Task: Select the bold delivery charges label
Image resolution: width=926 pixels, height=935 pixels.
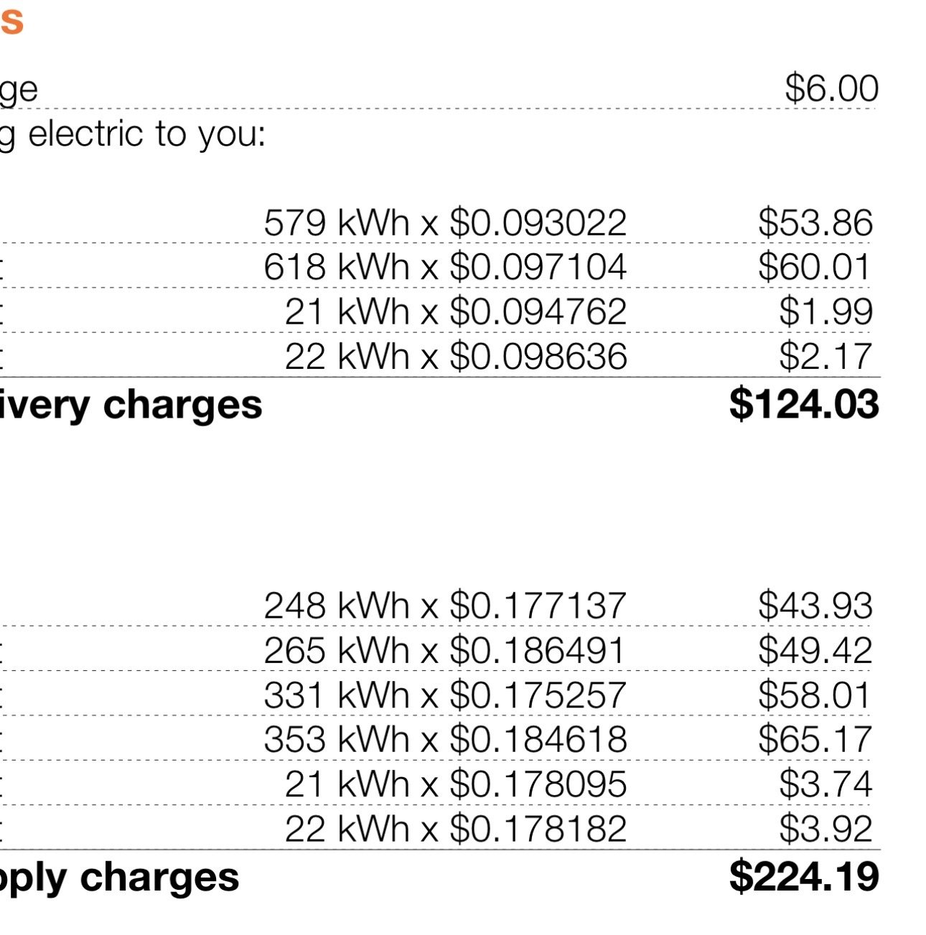Action: [131, 405]
